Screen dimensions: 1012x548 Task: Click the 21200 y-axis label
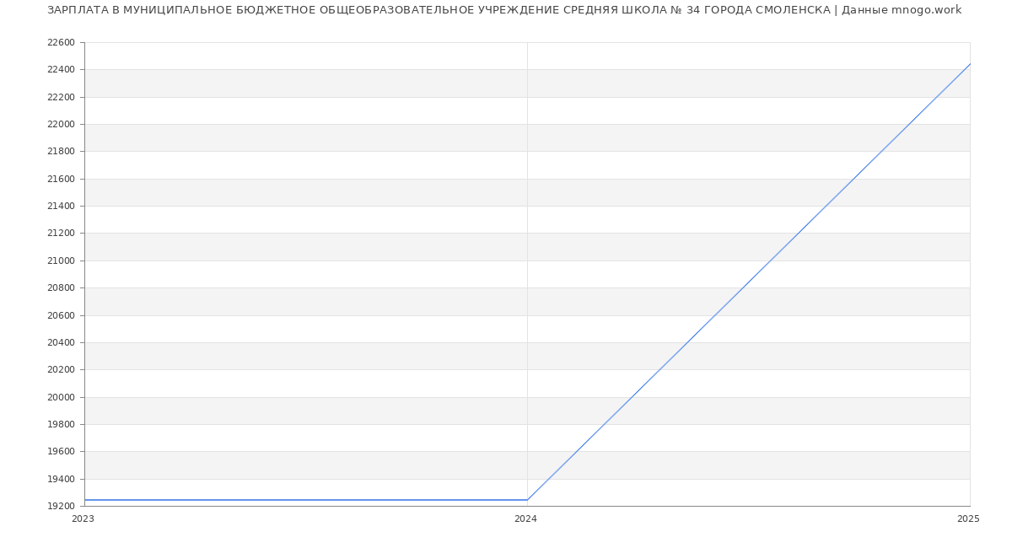[61, 234]
